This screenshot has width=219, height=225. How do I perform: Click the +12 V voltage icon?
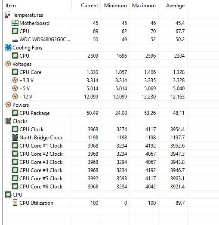15,96
